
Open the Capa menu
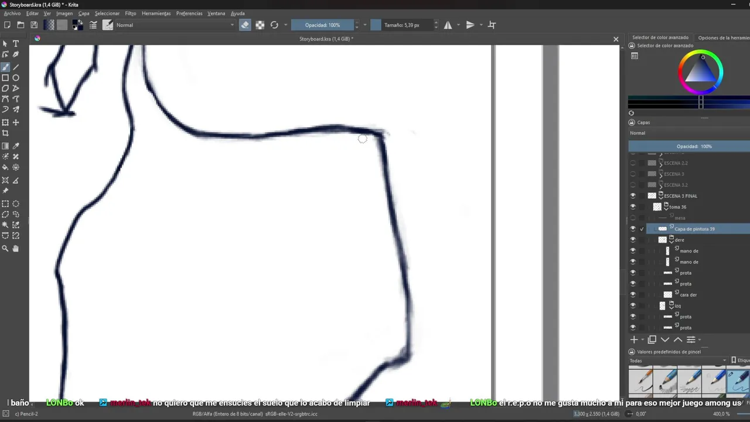(84, 13)
